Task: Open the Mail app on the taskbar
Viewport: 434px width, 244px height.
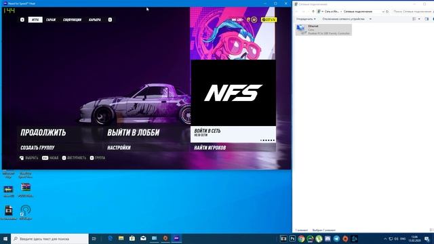Action: (x=143, y=239)
